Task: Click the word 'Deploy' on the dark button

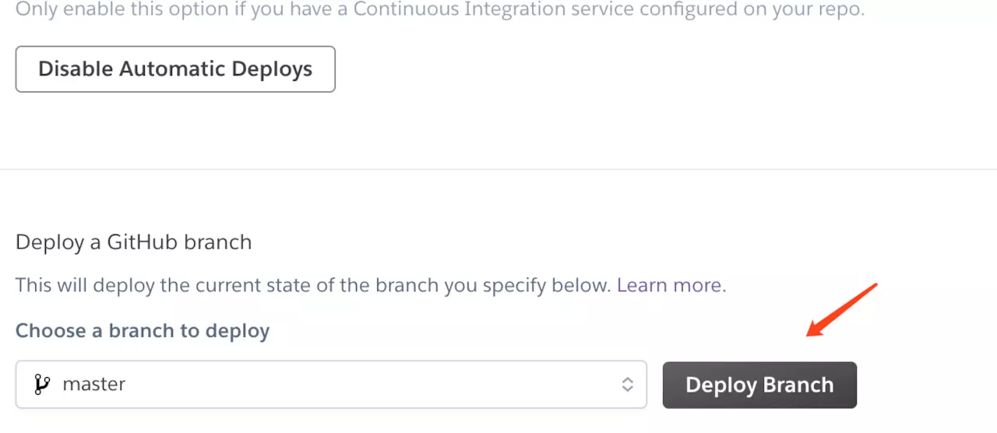Action: [x=720, y=385]
